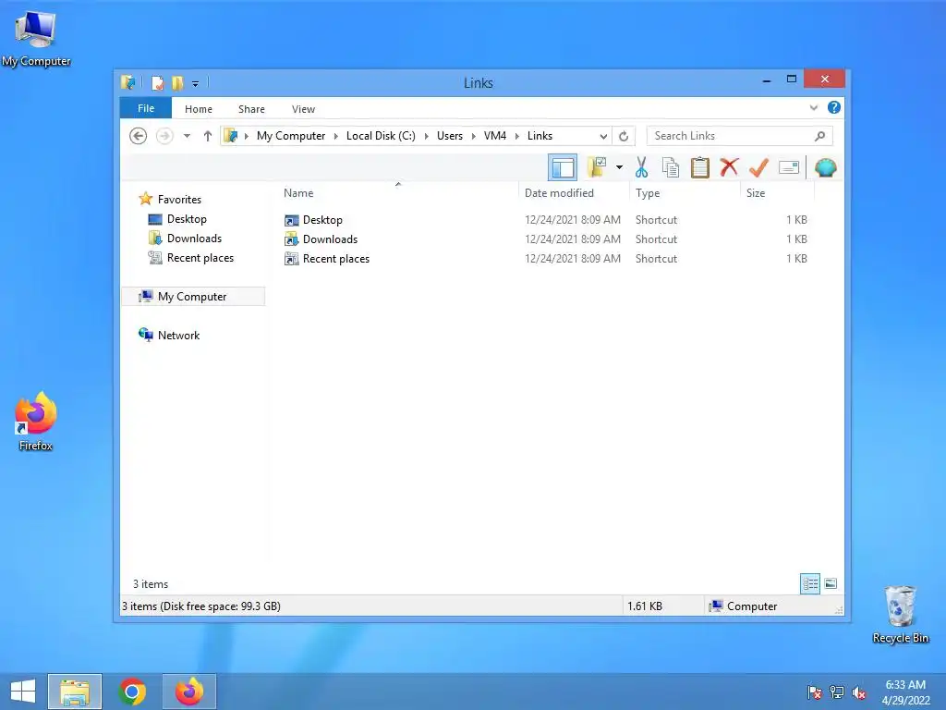Expand the arrow after VM4 breadcrumb

point(517,136)
